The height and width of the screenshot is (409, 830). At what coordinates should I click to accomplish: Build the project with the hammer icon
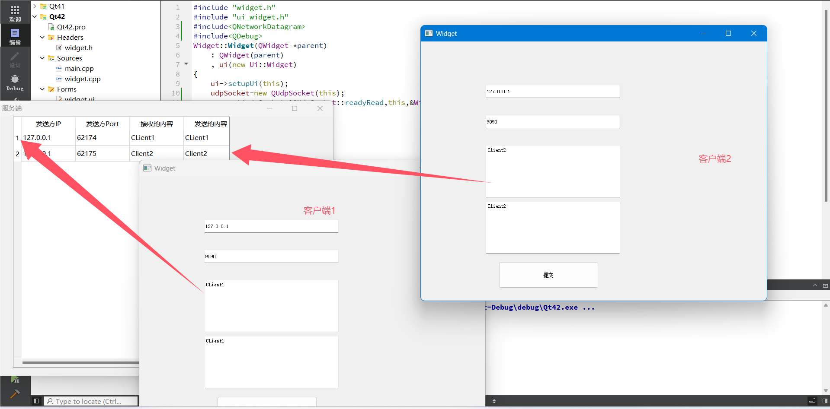[x=15, y=394]
